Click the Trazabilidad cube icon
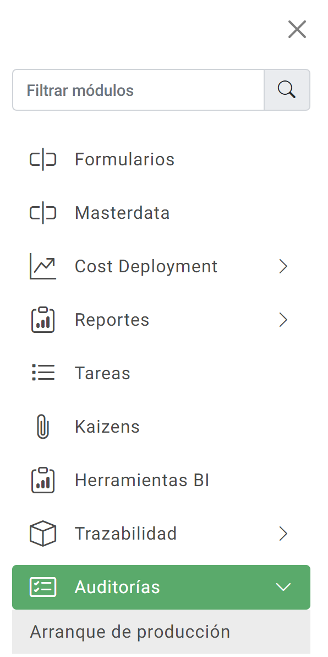 pyautogui.click(x=43, y=534)
